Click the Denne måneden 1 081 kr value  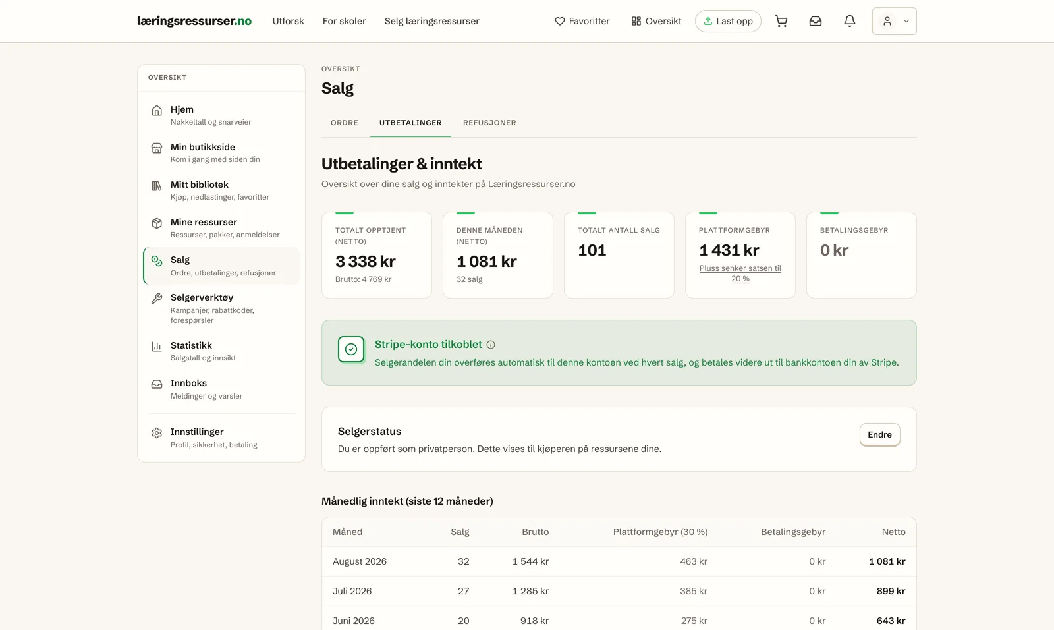487,262
